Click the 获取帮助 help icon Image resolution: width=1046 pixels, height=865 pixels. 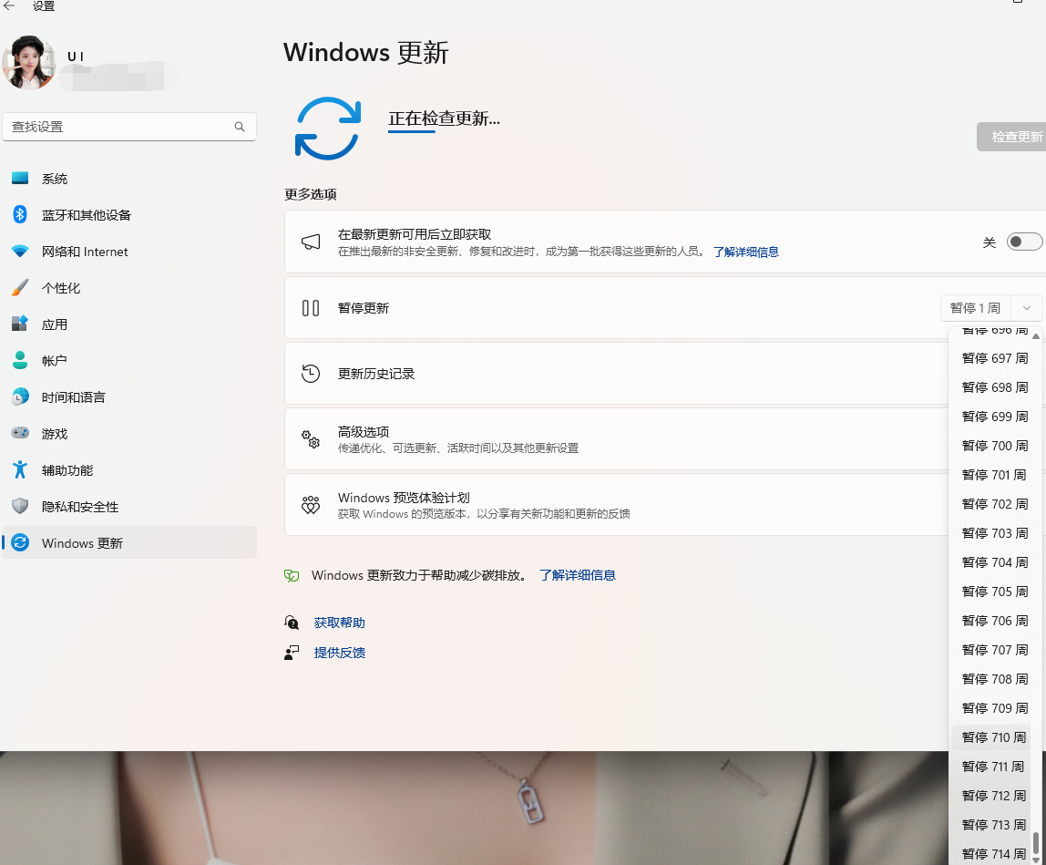point(292,623)
